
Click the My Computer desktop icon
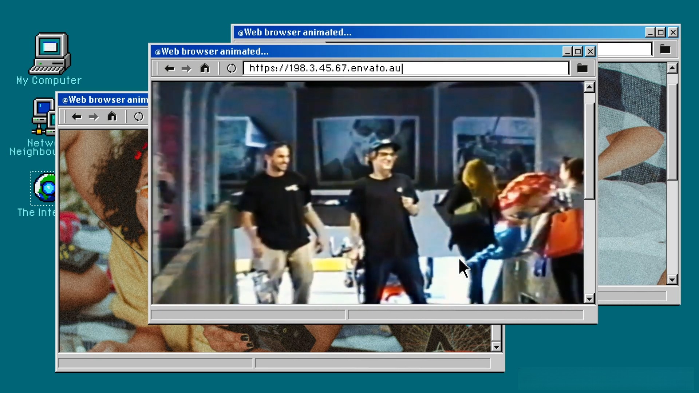(x=49, y=57)
